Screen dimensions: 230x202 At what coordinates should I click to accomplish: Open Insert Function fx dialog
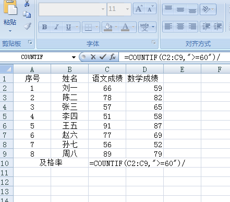pos(113,57)
